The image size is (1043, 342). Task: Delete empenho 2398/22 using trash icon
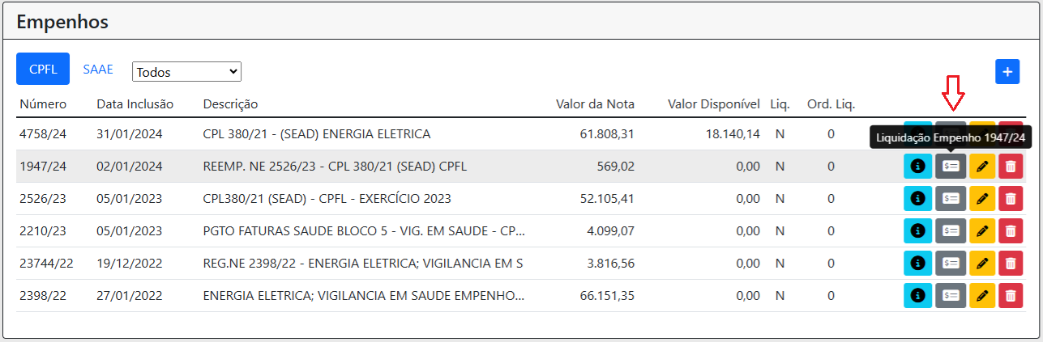pos(1011,296)
